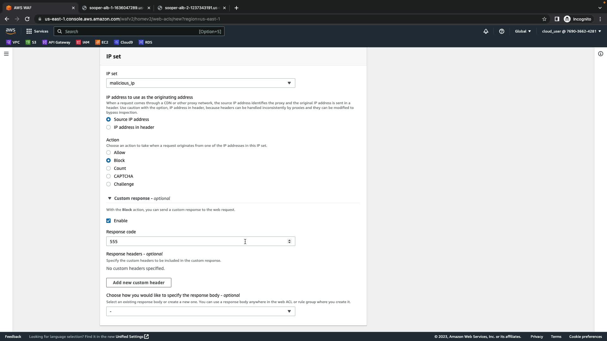Image resolution: width=607 pixels, height=341 pixels.
Task: Open the left hamburger navigation menu
Action: pyautogui.click(x=6, y=54)
